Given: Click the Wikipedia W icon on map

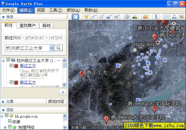Looking at the screenshot, I should tap(135, 50).
